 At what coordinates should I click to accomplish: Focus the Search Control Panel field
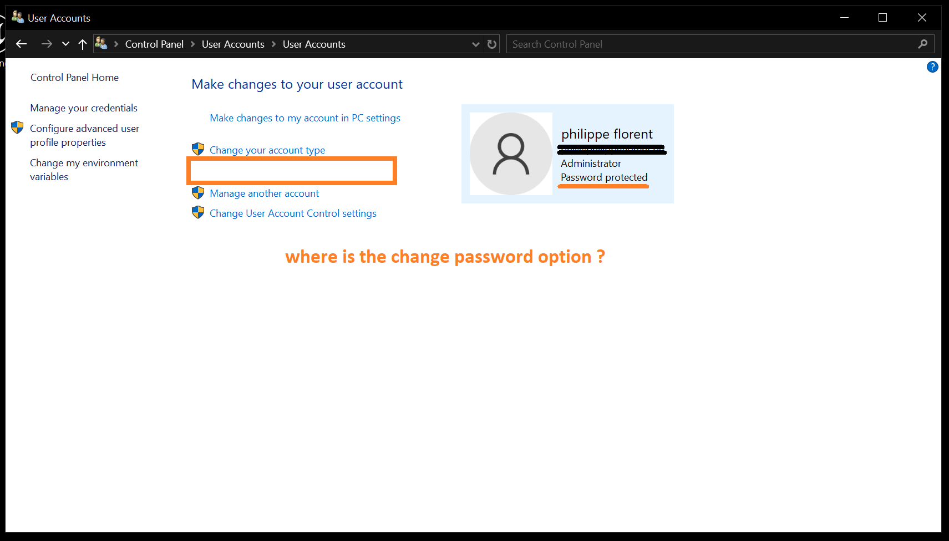(712, 44)
